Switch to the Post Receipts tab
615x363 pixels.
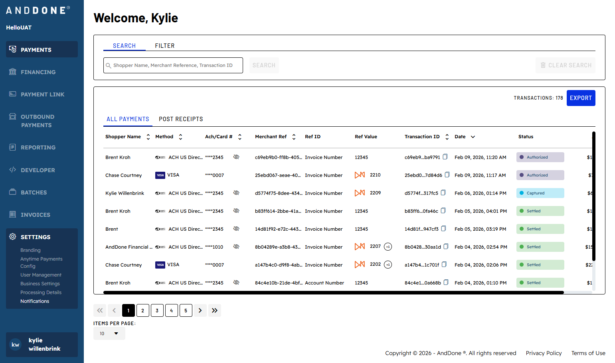click(181, 119)
